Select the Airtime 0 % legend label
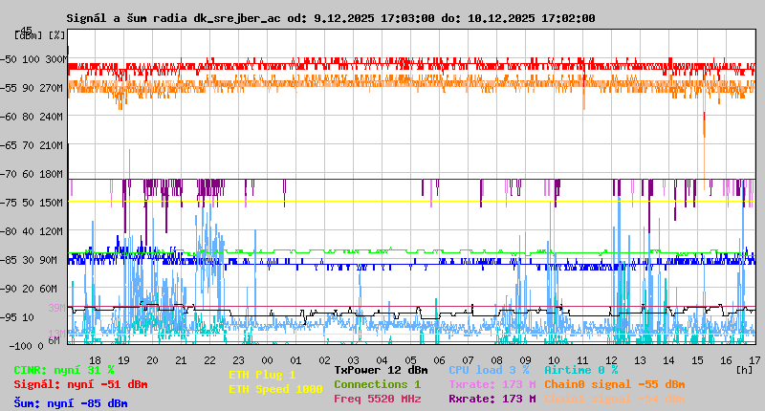The image size is (765, 411). [x=580, y=370]
